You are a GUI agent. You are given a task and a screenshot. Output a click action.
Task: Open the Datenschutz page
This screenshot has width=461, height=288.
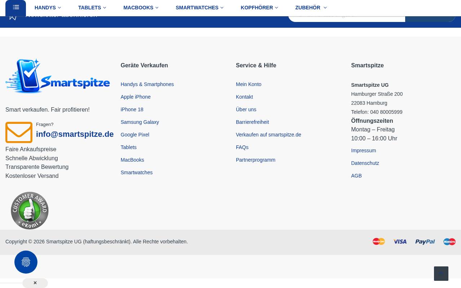tap(365, 163)
